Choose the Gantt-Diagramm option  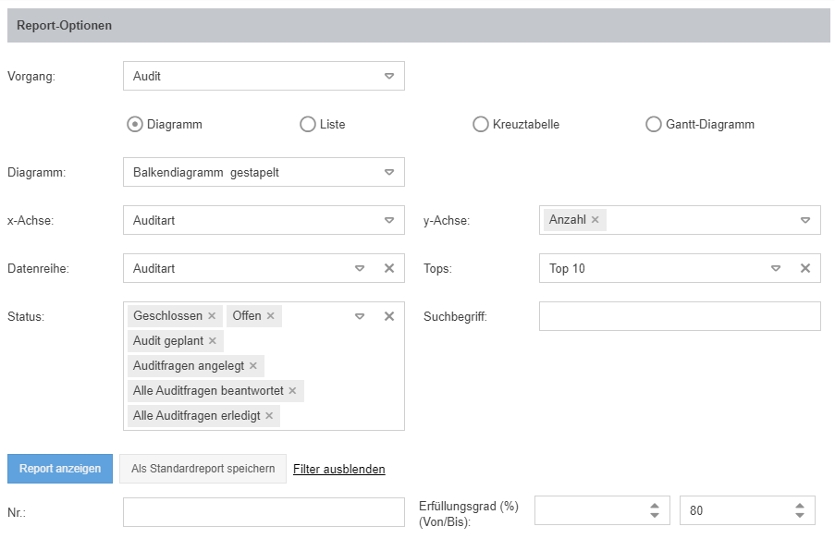654,124
